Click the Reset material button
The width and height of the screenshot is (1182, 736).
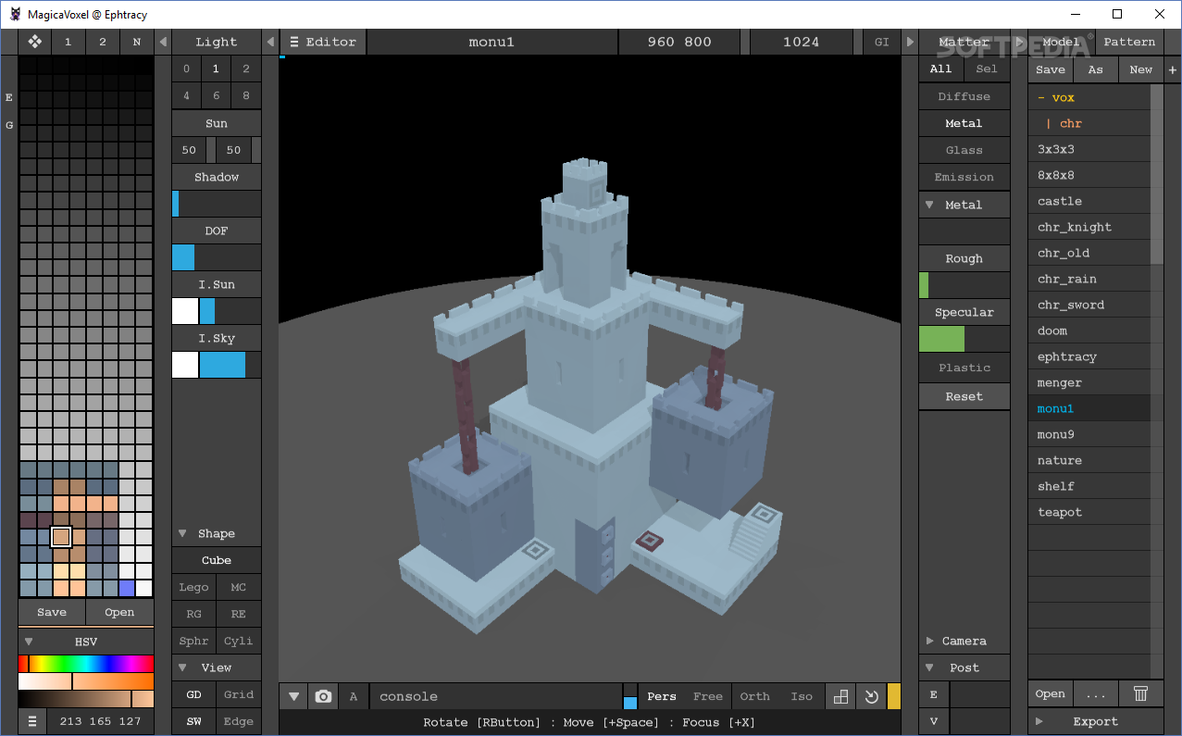coord(964,396)
